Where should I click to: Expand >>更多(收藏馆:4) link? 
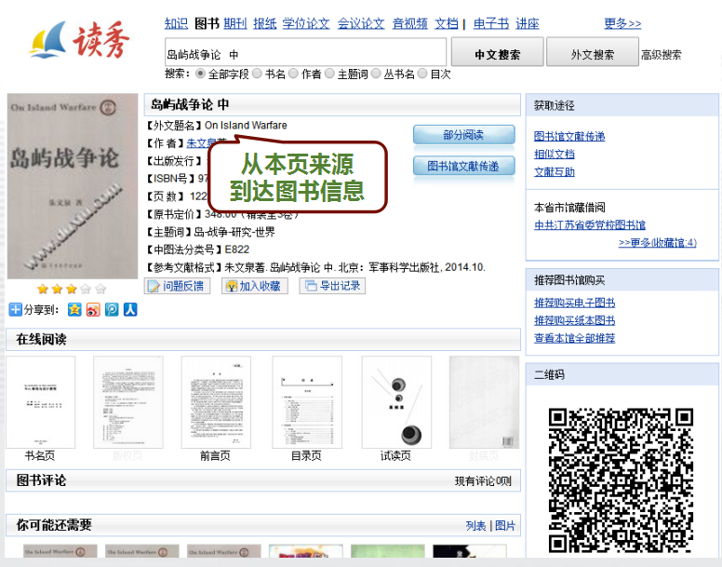[658, 242]
